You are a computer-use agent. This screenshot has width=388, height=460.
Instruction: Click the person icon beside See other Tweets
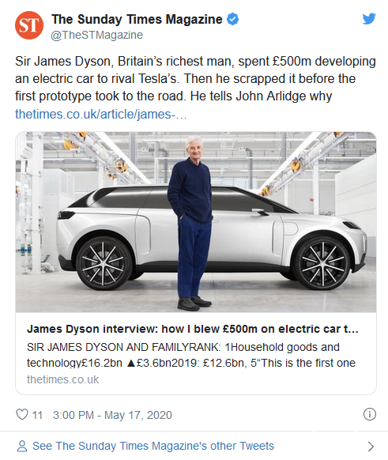21,447
